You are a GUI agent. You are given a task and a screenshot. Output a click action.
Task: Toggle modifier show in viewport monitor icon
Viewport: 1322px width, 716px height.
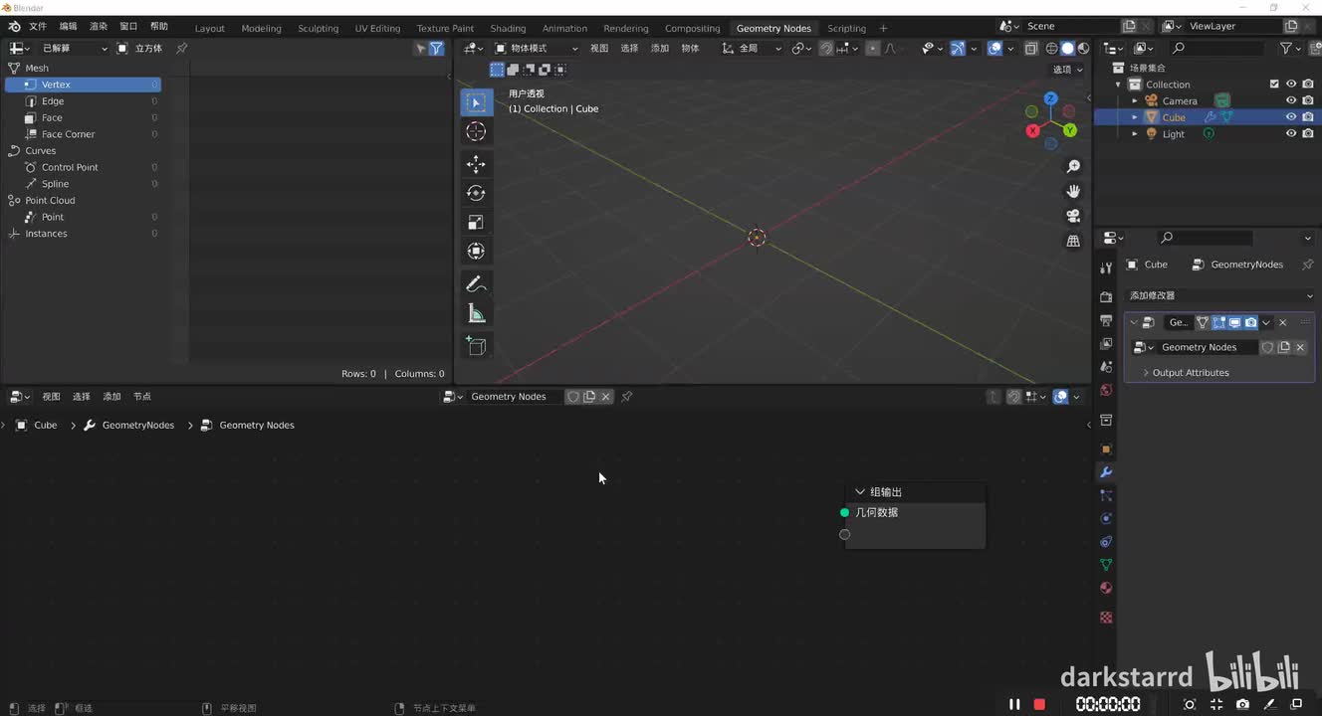(1234, 322)
